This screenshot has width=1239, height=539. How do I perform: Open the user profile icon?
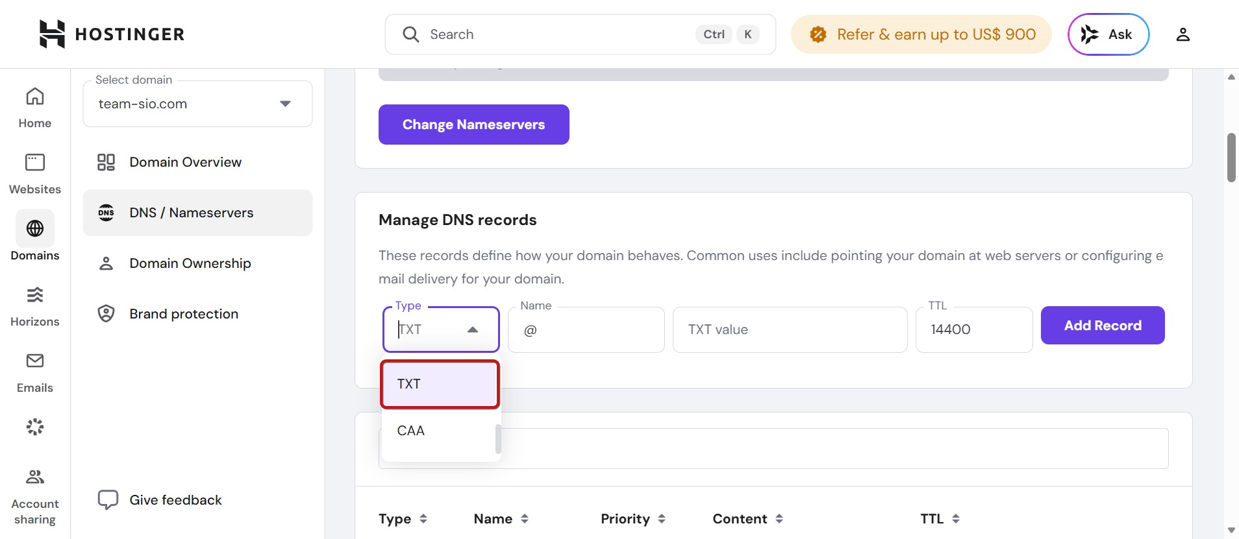point(1183,34)
